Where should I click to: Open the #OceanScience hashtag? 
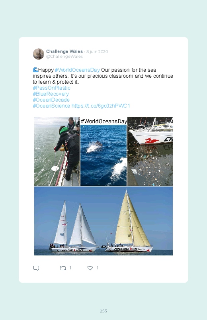tap(51, 106)
